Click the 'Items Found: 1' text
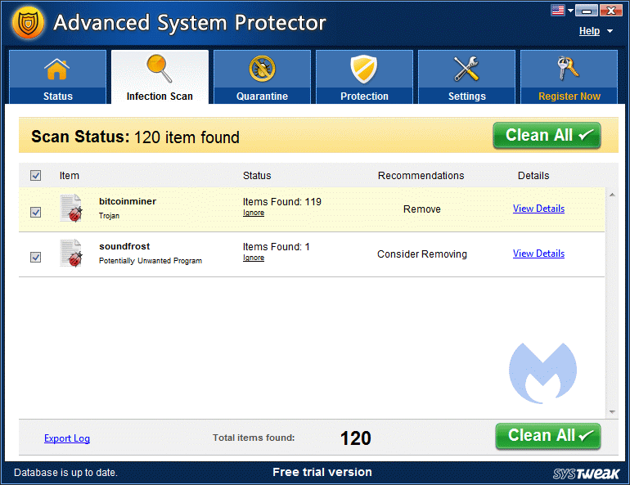The height and width of the screenshot is (485, 630). tap(276, 246)
